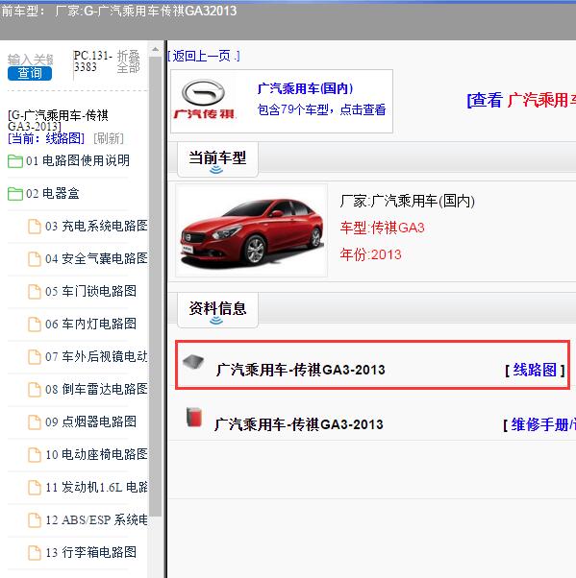Click document icon for 06 车内灯电路图
The width and height of the screenshot is (576, 578).
(x=35, y=325)
